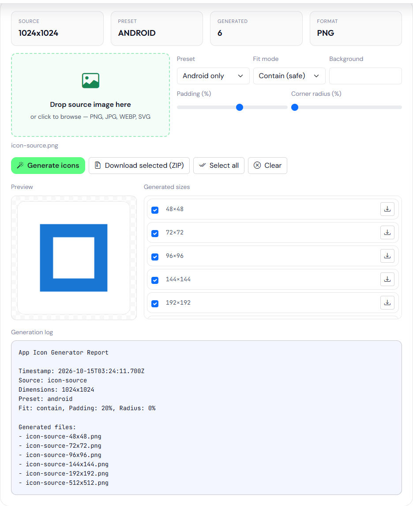The width and height of the screenshot is (413, 506).
Task: Open the Fit mode dropdown
Action: coord(289,76)
